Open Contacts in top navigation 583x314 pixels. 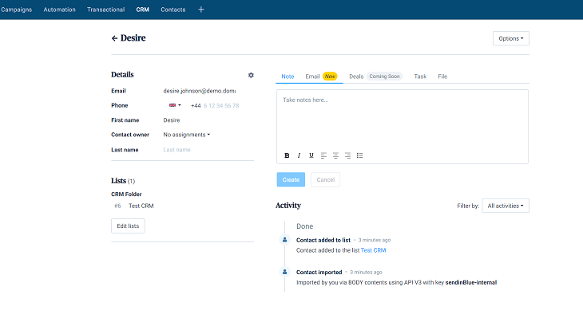pos(173,10)
